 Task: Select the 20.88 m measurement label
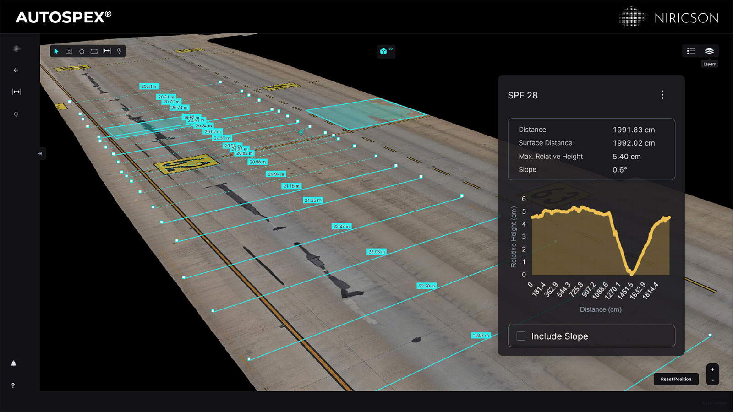(x=257, y=162)
